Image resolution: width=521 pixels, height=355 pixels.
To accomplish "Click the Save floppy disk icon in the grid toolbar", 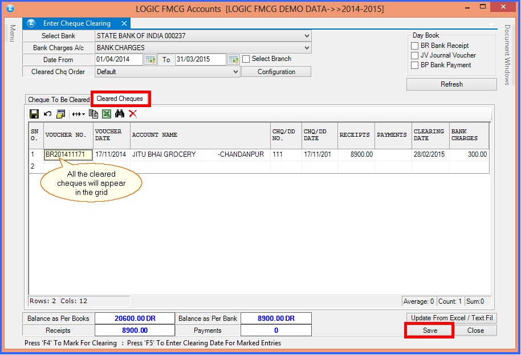I will point(34,114).
